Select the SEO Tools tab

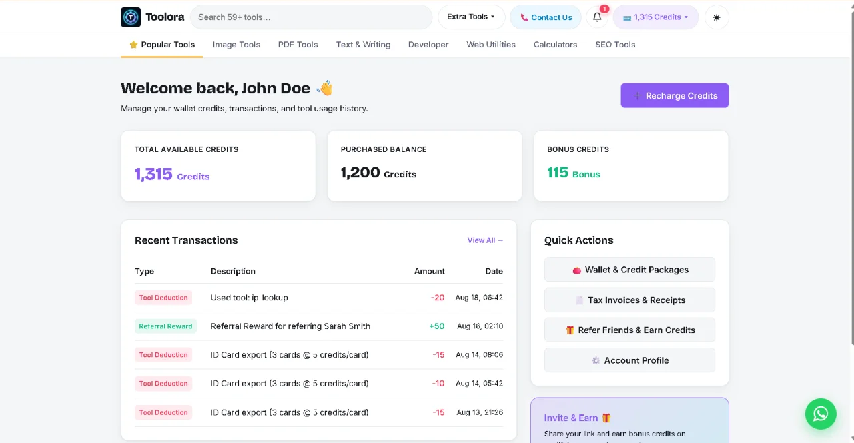pyautogui.click(x=615, y=45)
